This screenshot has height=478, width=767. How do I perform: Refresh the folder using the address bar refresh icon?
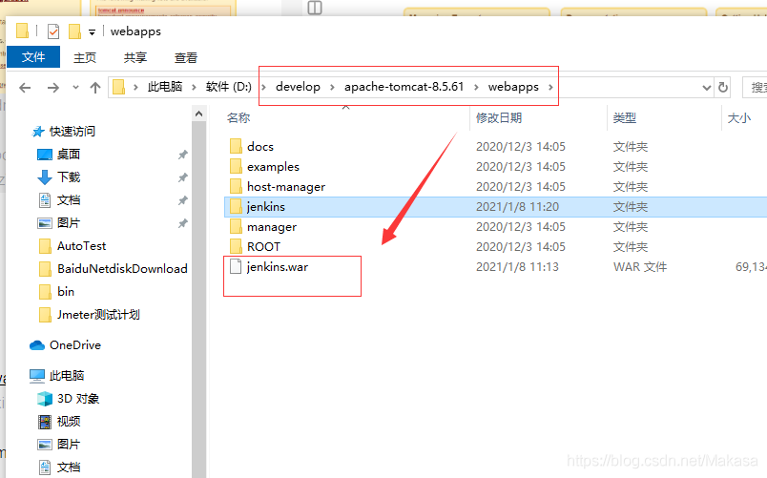click(x=723, y=88)
